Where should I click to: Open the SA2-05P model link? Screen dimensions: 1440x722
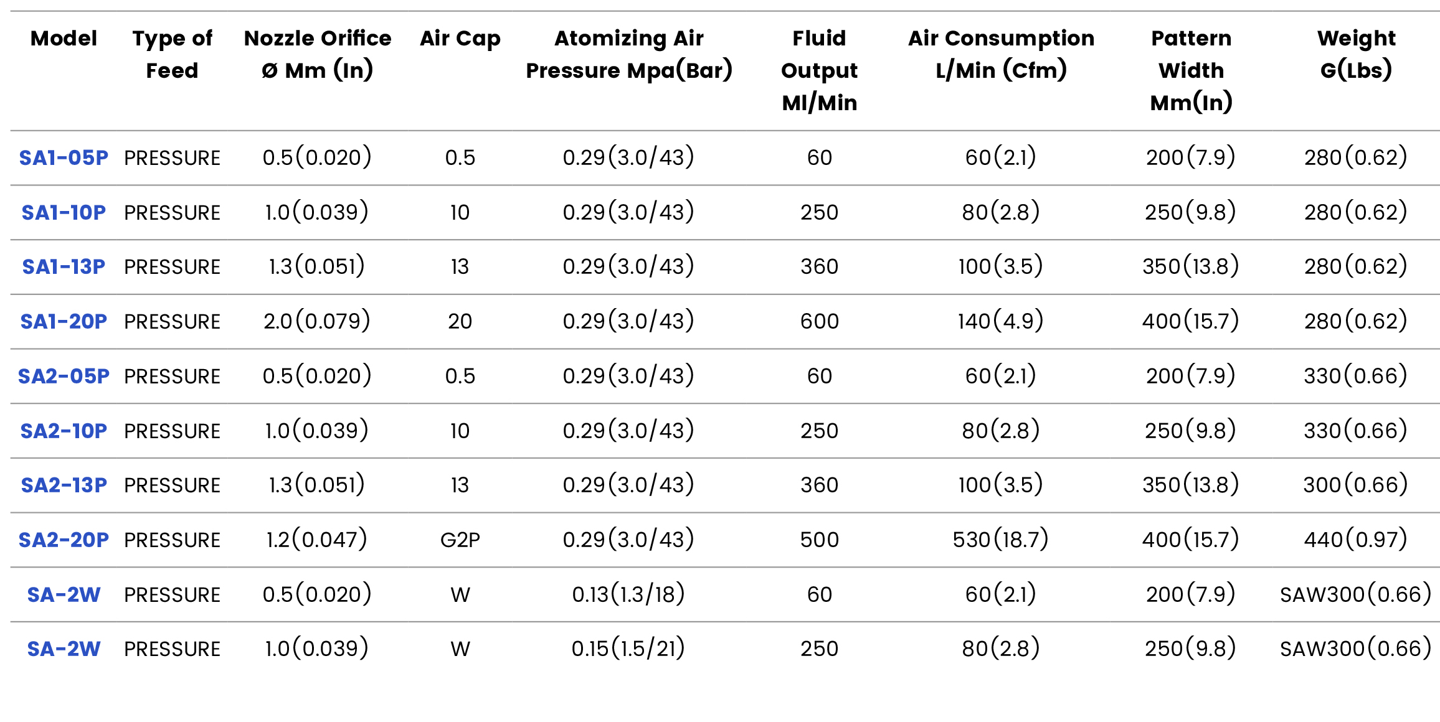click(x=64, y=377)
